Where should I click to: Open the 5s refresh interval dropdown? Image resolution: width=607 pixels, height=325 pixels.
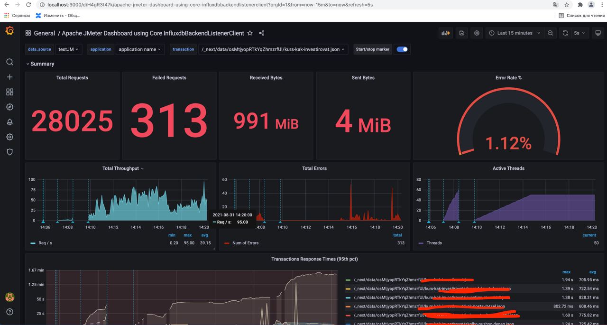[580, 33]
